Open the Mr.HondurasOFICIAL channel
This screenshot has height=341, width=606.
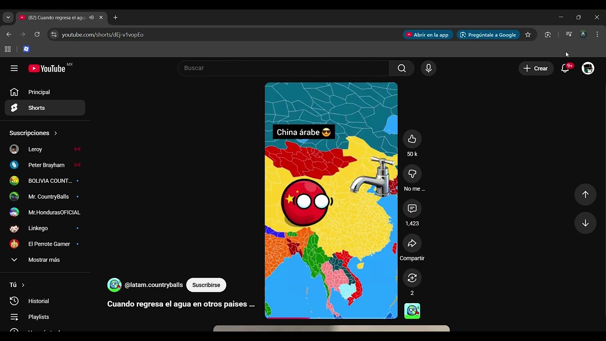45,213
